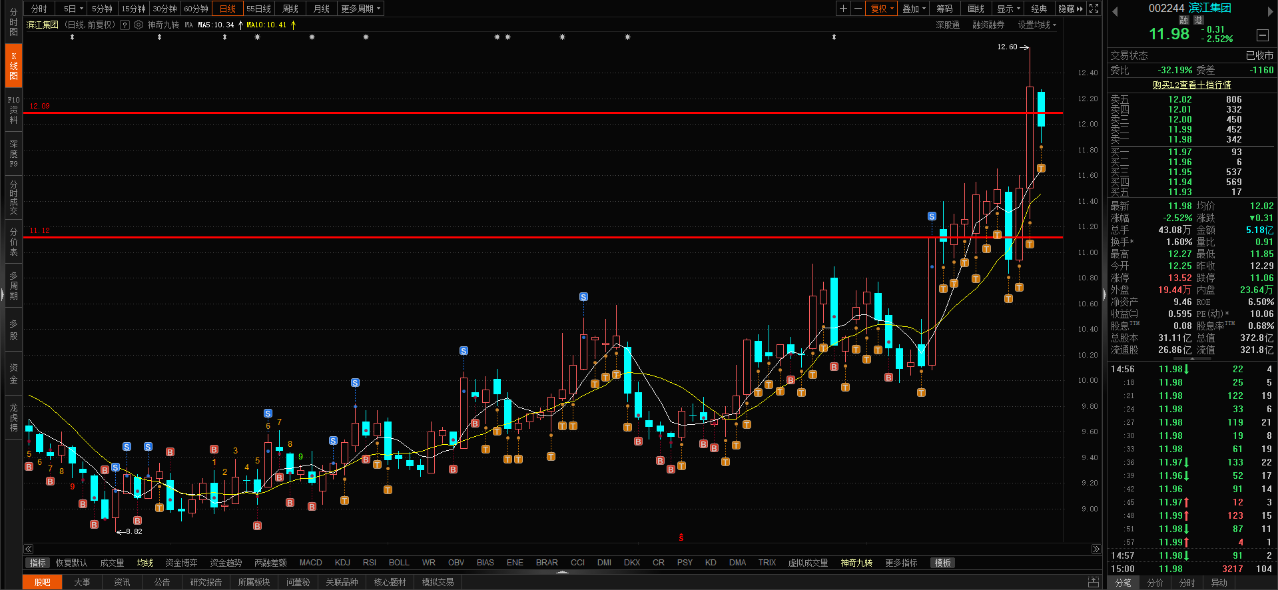Enable the KDJ indicator
This screenshot has width=1278, height=590.
pos(342,563)
